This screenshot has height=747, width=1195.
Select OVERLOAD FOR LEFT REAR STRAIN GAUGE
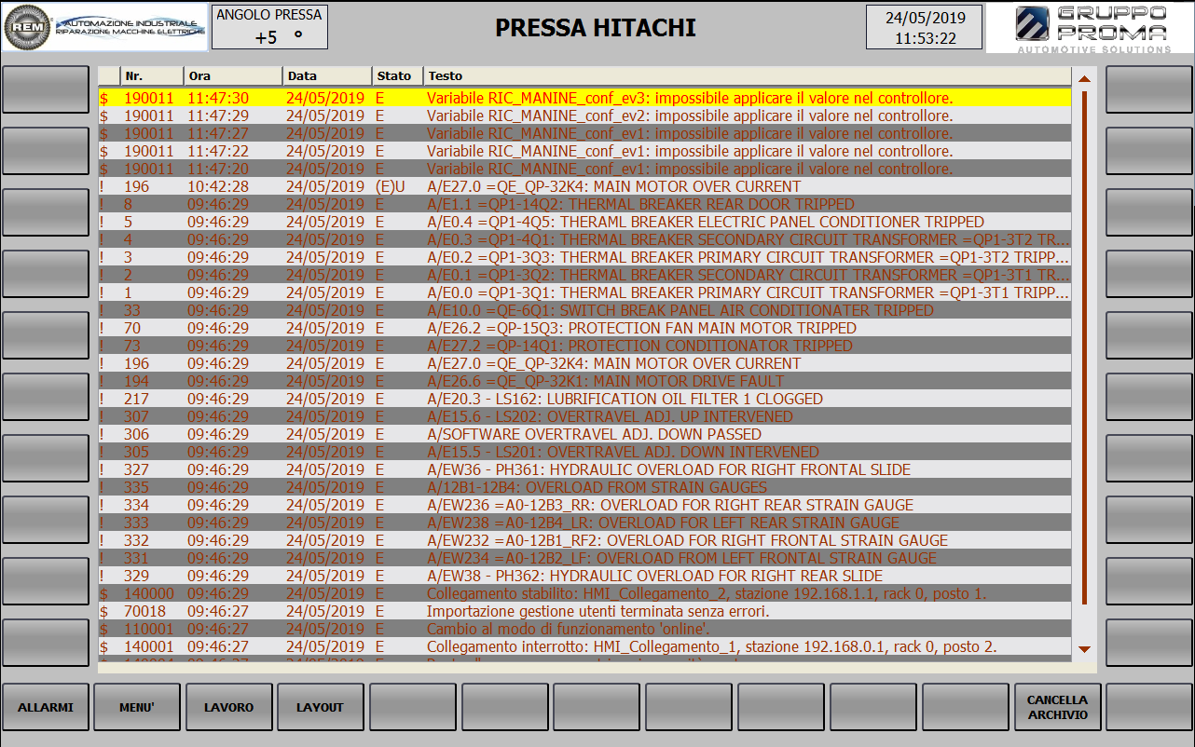coord(584,523)
